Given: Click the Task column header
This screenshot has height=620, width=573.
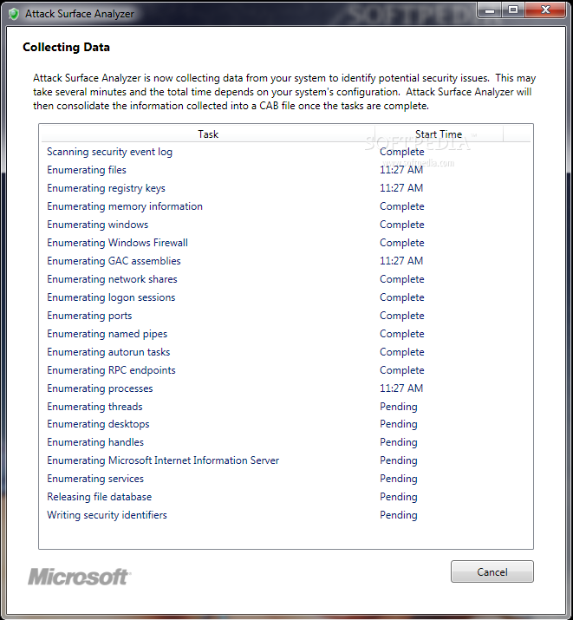Looking at the screenshot, I should coord(208,134).
